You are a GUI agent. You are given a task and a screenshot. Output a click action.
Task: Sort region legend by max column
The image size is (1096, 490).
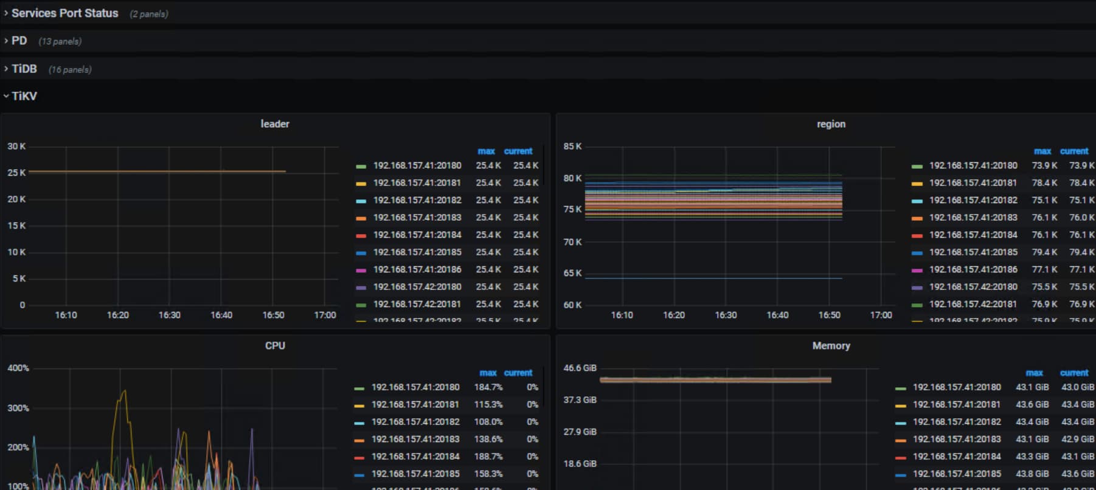pos(1042,151)
